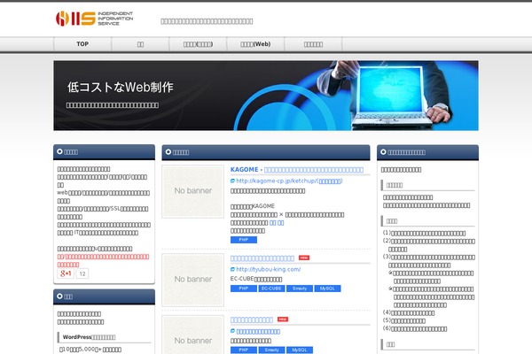Select the PHP tag under KAGOME entry
The height and width of the screenshot is (354, 532).
pyautogui.click(x=242, y=239)
